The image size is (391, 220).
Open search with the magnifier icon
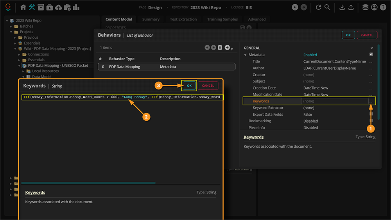[x=327, y=7]
